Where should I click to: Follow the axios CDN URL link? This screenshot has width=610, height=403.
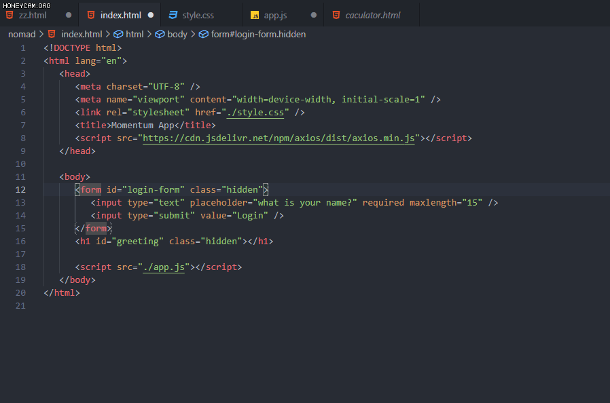tap(279, 138)
